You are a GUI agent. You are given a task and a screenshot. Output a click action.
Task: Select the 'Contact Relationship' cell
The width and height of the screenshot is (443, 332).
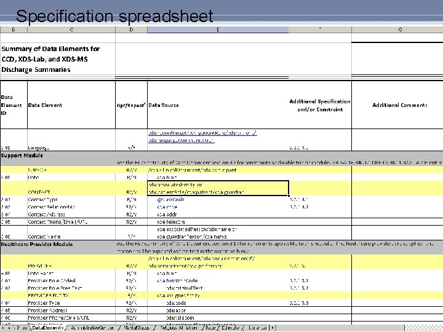(71, 207)
